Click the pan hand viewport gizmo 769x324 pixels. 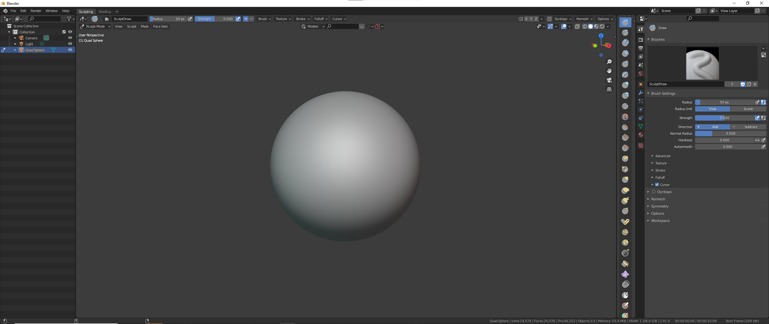(609, 71)
